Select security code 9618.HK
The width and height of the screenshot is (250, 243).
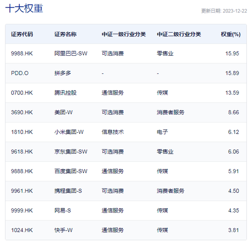(x=22, y=152)
